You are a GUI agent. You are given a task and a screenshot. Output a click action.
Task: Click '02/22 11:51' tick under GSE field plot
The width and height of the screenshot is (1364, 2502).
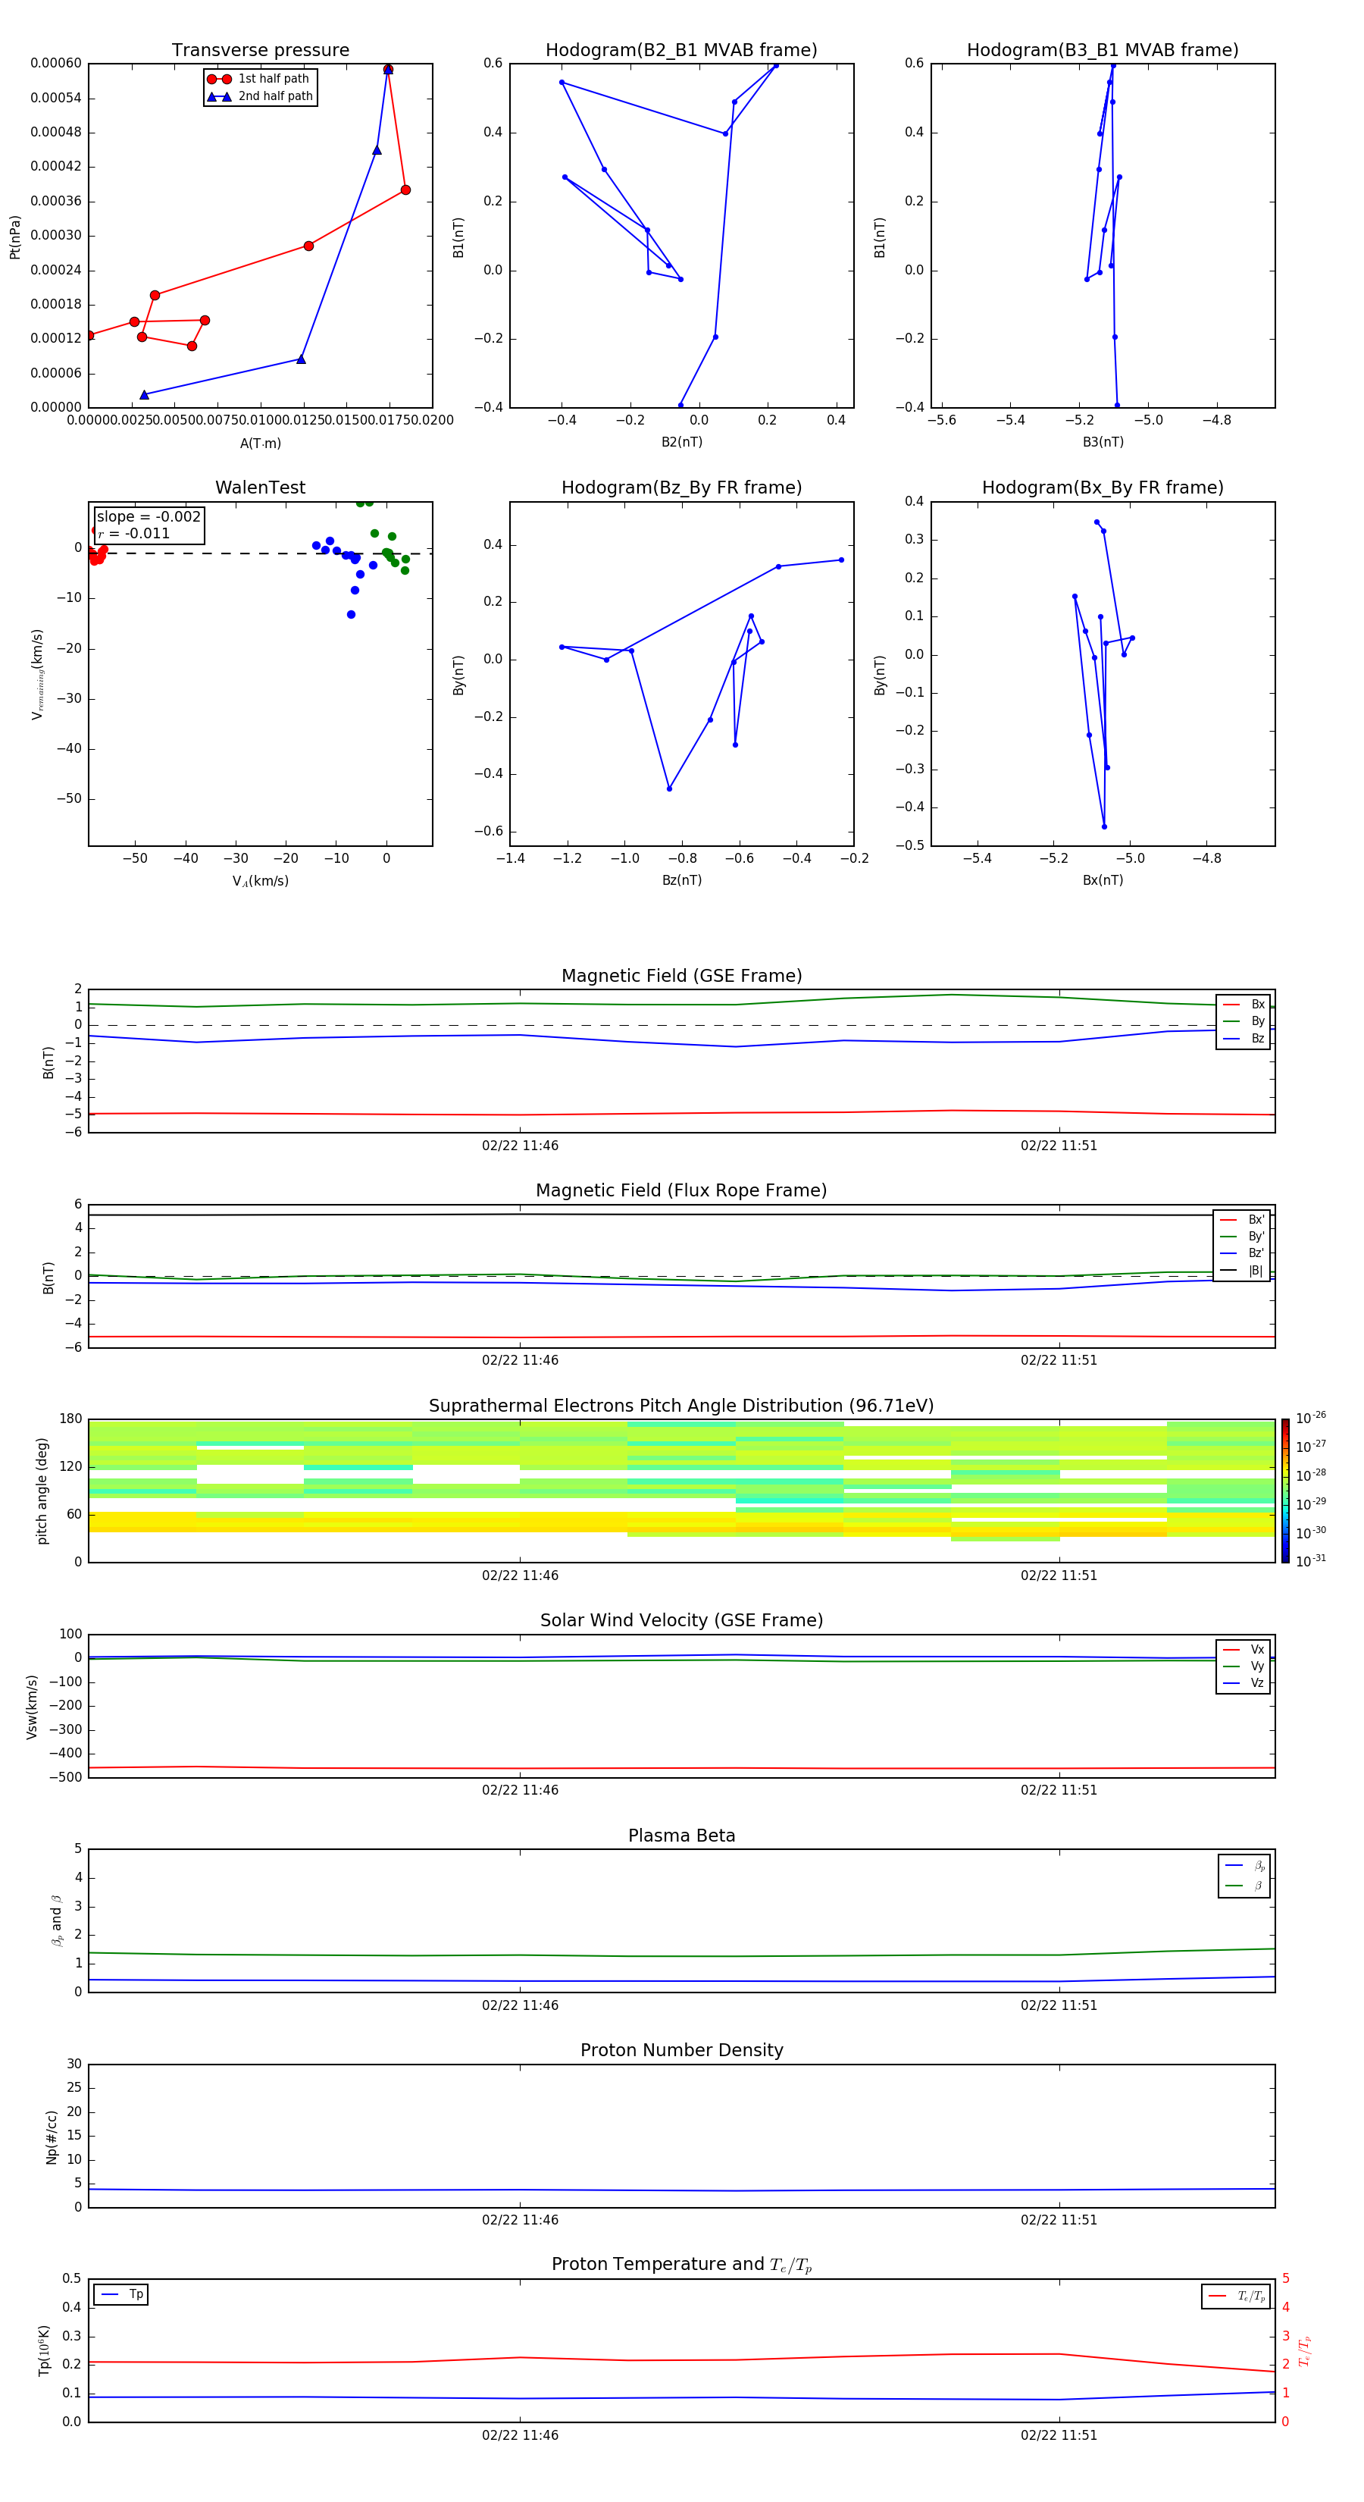(x=1059, y=1145)
